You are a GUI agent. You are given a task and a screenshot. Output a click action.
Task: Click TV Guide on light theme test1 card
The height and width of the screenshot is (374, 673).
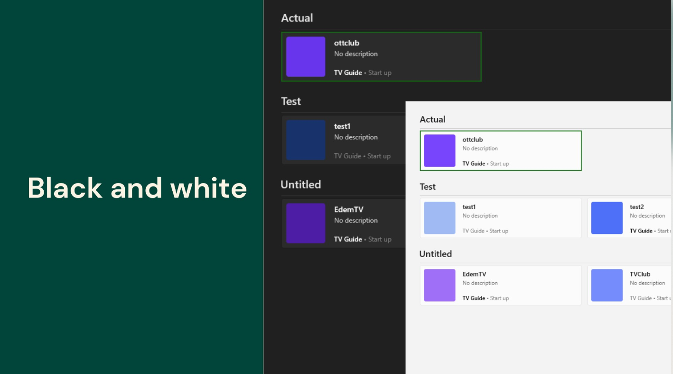coord(473,231)
